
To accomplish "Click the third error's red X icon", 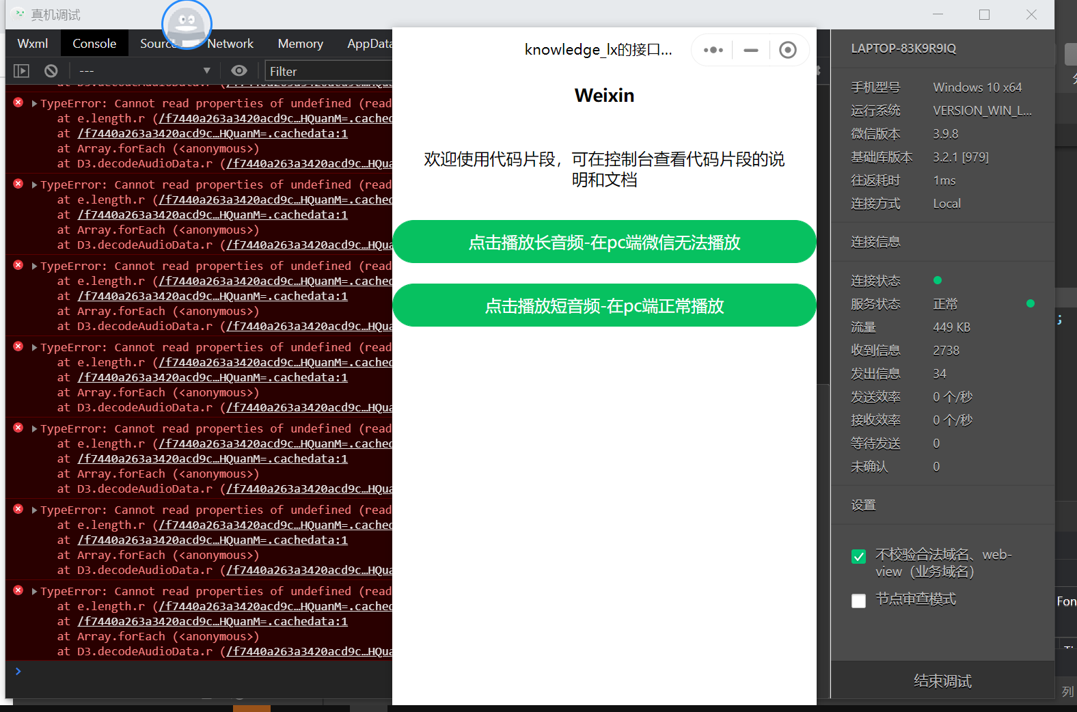I will point(18,265).
